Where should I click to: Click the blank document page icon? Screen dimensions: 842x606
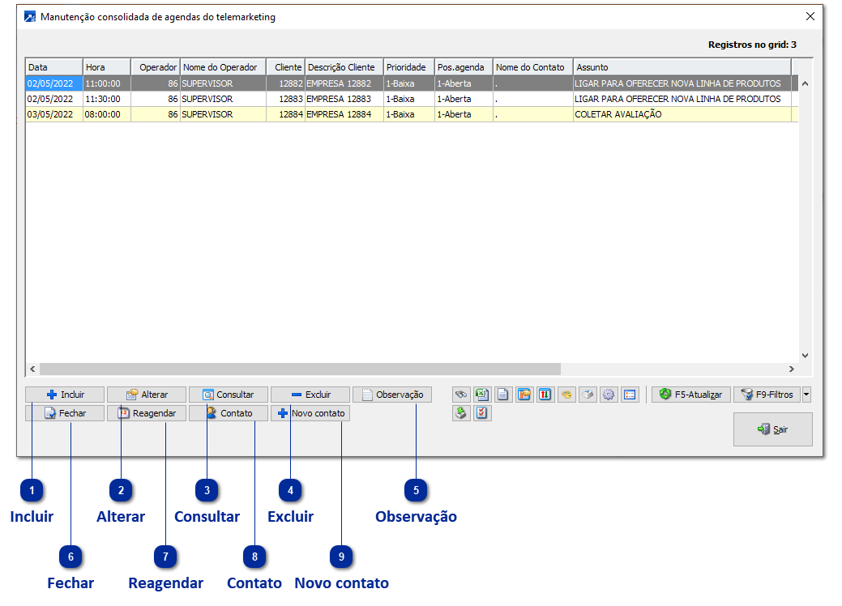tap(503, 395)
